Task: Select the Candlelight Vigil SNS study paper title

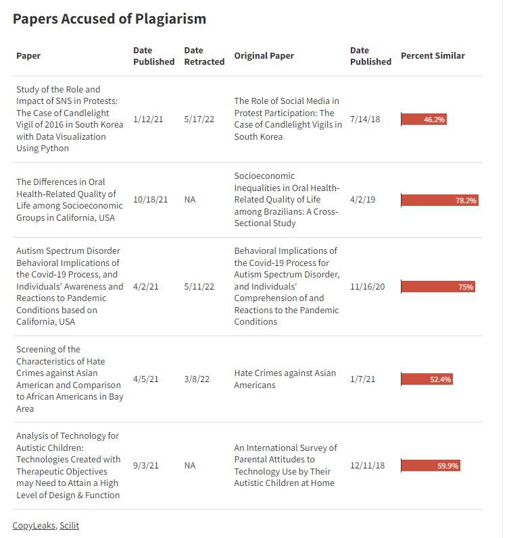Action: (70, 119)
